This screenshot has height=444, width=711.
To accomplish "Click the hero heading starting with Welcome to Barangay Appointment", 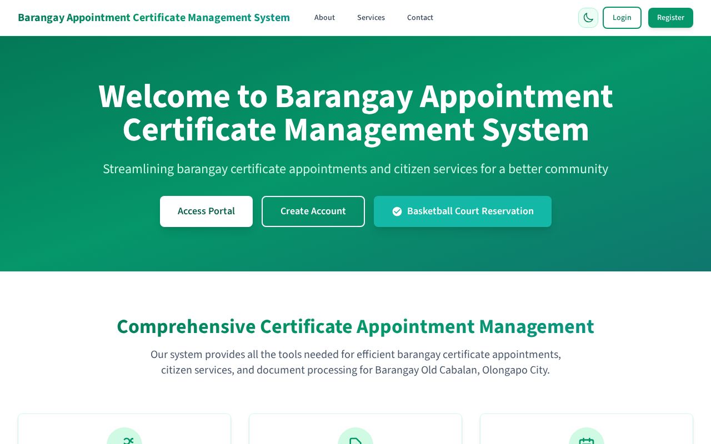I will 355,113.
